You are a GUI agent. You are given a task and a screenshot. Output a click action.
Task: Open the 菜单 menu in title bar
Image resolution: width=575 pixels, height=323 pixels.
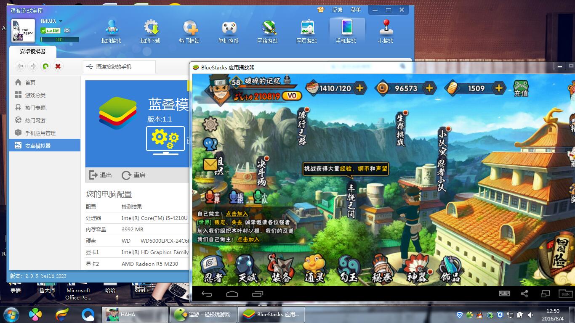coord(355,10)
